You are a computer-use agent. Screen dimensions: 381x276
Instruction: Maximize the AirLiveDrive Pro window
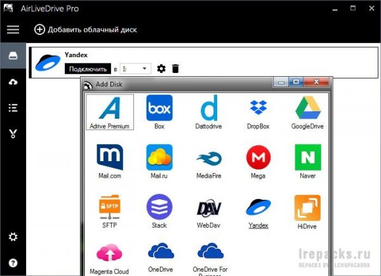[x=353, y=8]
